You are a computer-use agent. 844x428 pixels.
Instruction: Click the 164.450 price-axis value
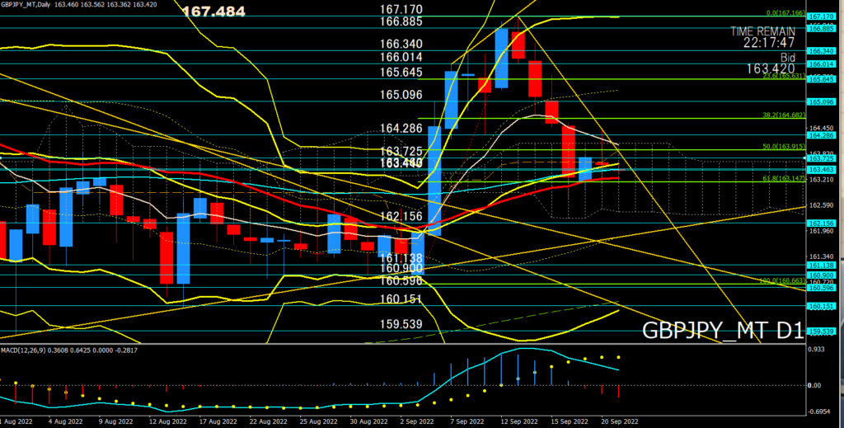click(822, 128)
